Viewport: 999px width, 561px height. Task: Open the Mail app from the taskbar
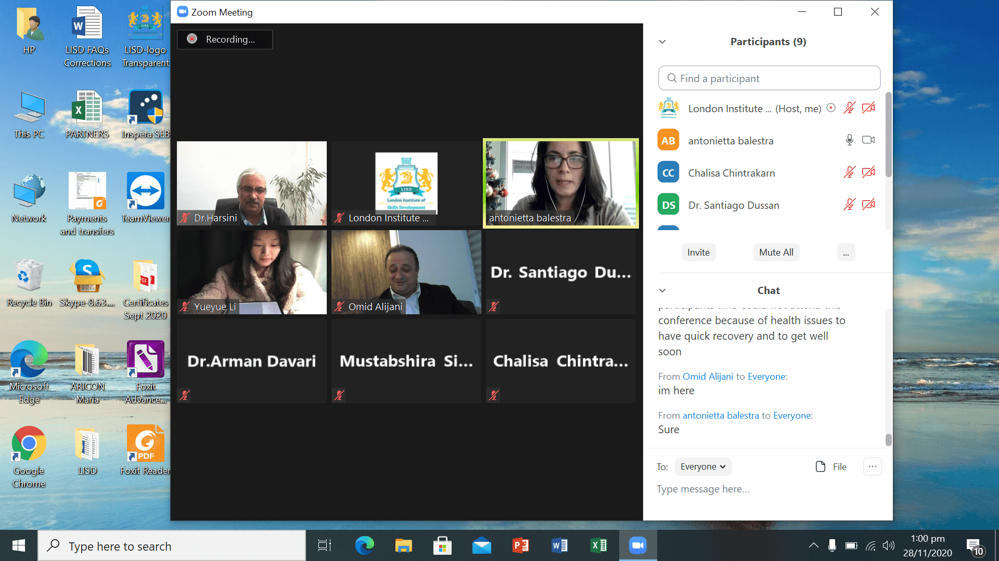481,545
